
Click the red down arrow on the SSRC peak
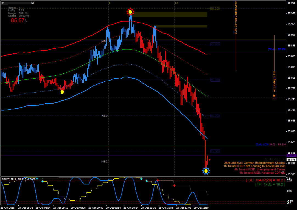158,180
